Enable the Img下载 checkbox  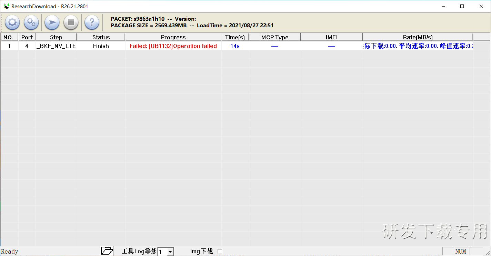click(220, 251)
